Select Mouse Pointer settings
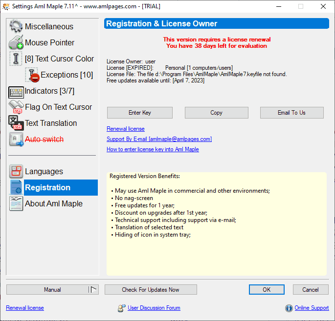335x321 pixels. (49, 42)
